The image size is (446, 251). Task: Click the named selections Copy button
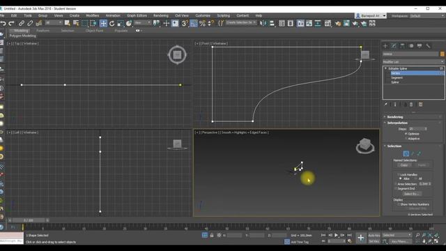click(x=404, y=165)
